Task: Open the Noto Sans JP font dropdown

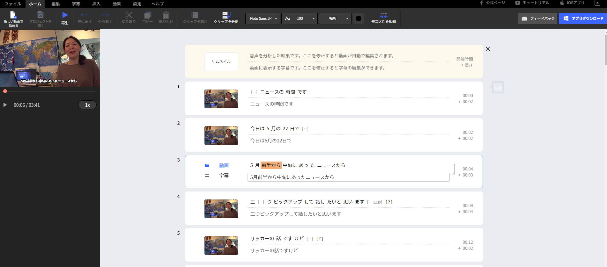Action: pyautogui.click(x=263, y=18)
